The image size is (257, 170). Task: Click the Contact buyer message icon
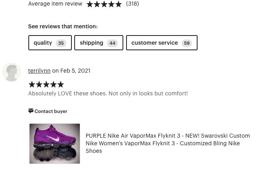click(31, 111)
